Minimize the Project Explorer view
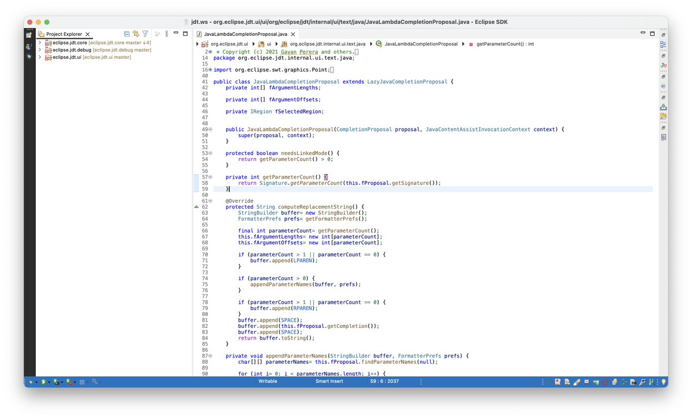 [x=176, y=34]
